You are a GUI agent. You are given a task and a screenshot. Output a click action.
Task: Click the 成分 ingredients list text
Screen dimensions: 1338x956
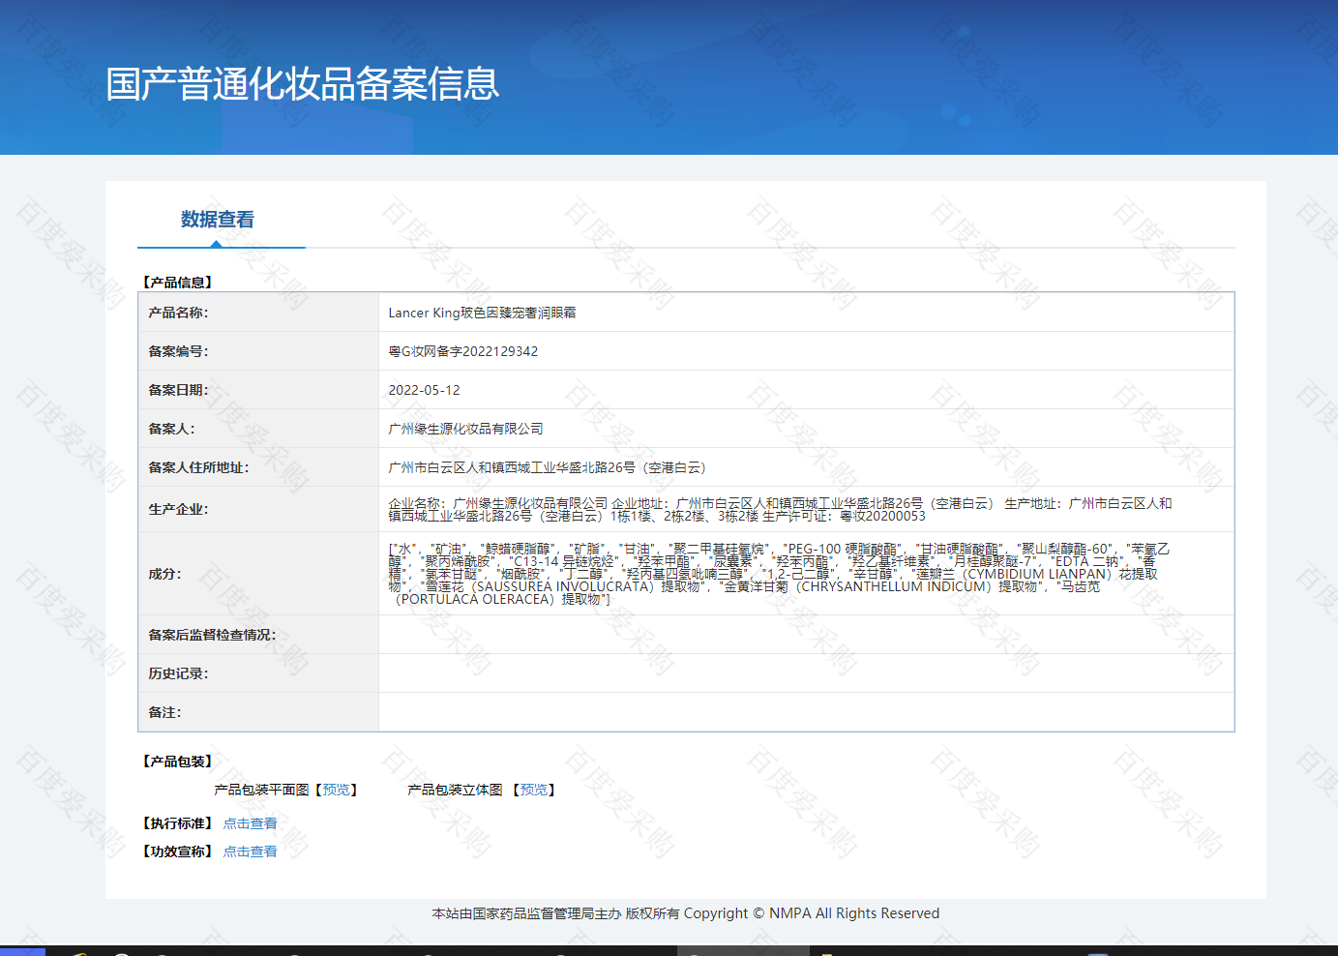[779, 574]
